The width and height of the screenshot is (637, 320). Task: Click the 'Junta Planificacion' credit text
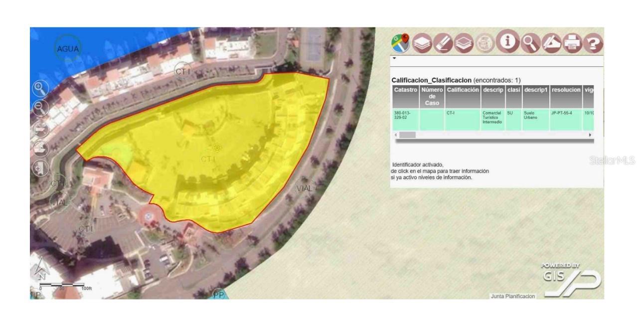(x=513, y=296)
